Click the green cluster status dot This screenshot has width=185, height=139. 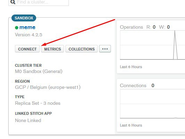[x=17, y=28]
